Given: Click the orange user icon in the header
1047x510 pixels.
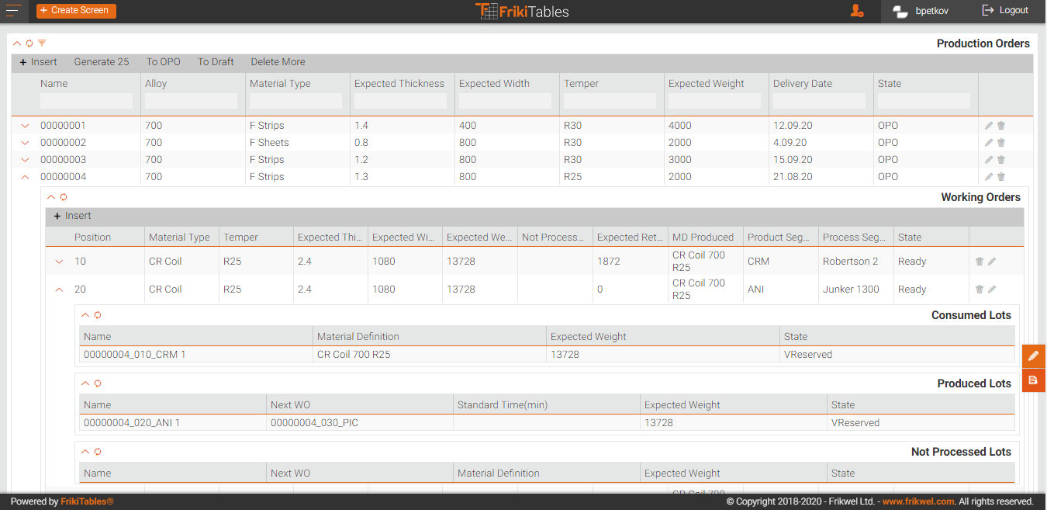Looking at the screenshot, I should 857,11.
